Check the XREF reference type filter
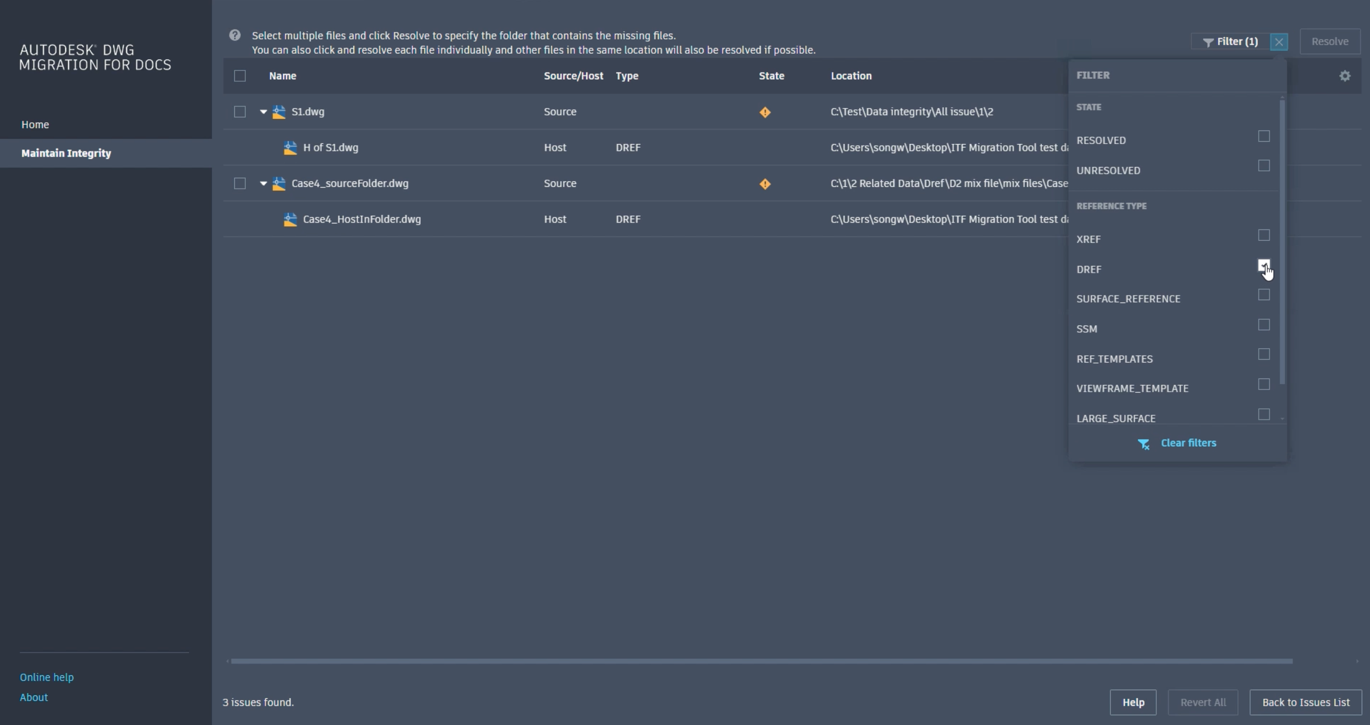 pyautogui.click(x=1264, y=235)
